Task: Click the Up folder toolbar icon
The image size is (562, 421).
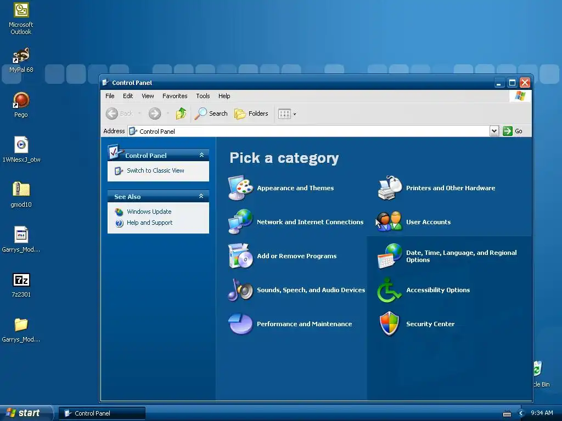Action: [181, 113]
